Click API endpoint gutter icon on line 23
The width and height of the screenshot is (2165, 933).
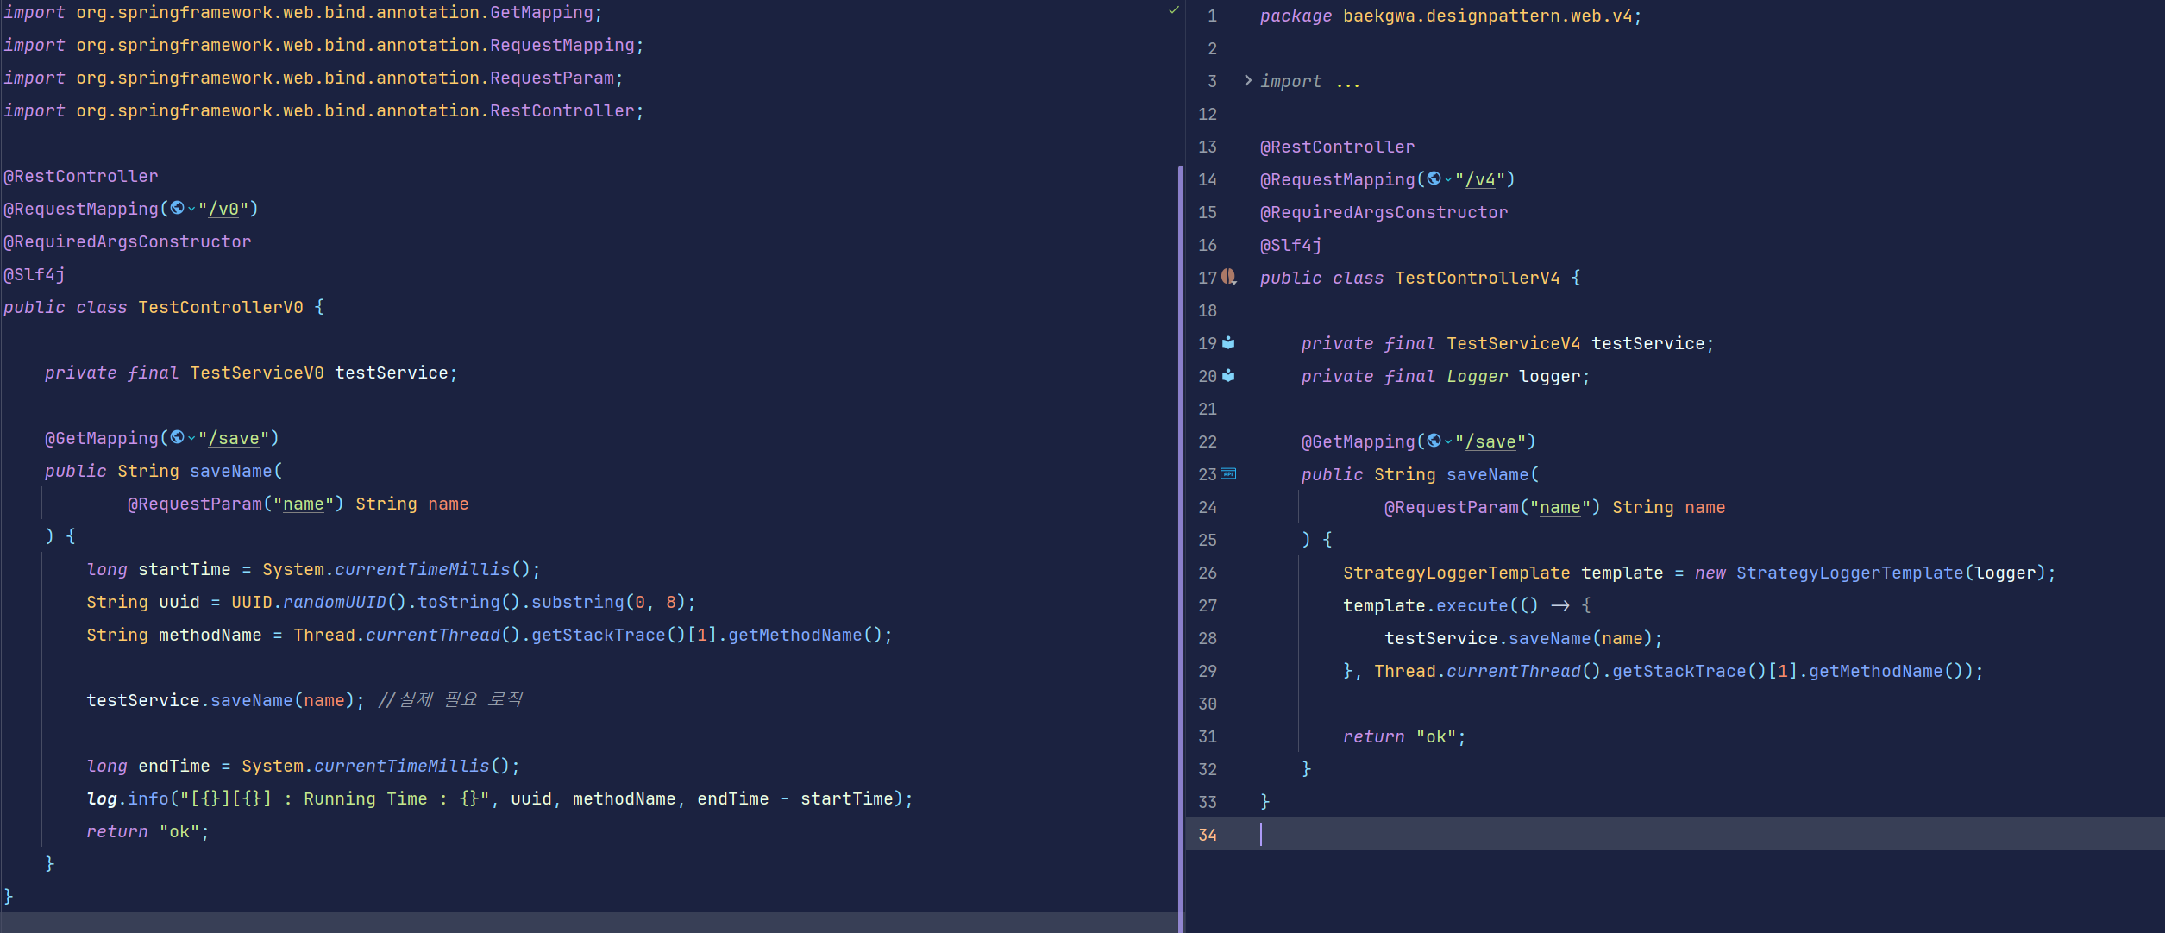point(1228,473)
